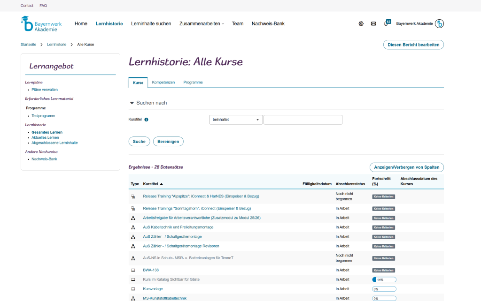The image size is (481, 301).
Task: Sort by Abschlussdatum des Kurses header
Action: pyautogui.click(x=419, y=181)
